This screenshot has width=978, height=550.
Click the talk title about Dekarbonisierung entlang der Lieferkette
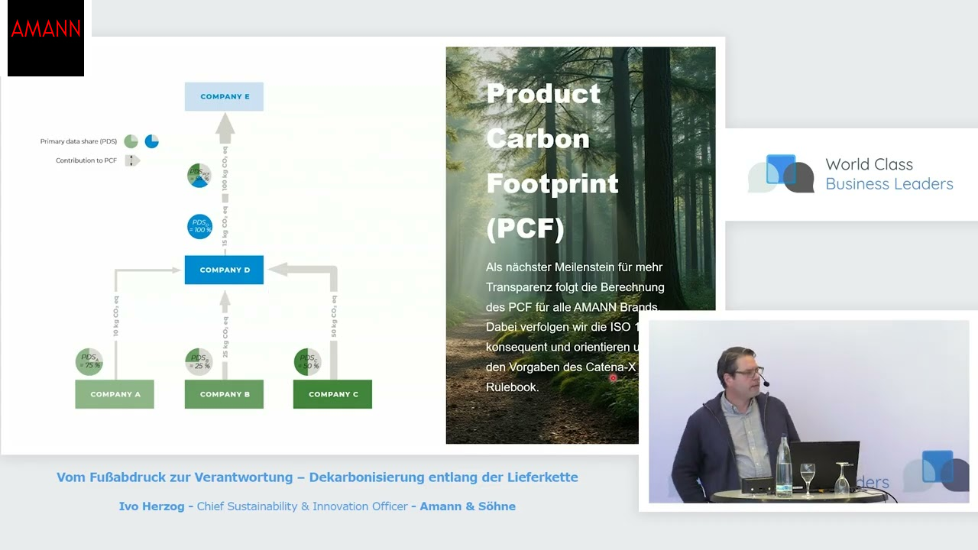click(x=317, y=477)
